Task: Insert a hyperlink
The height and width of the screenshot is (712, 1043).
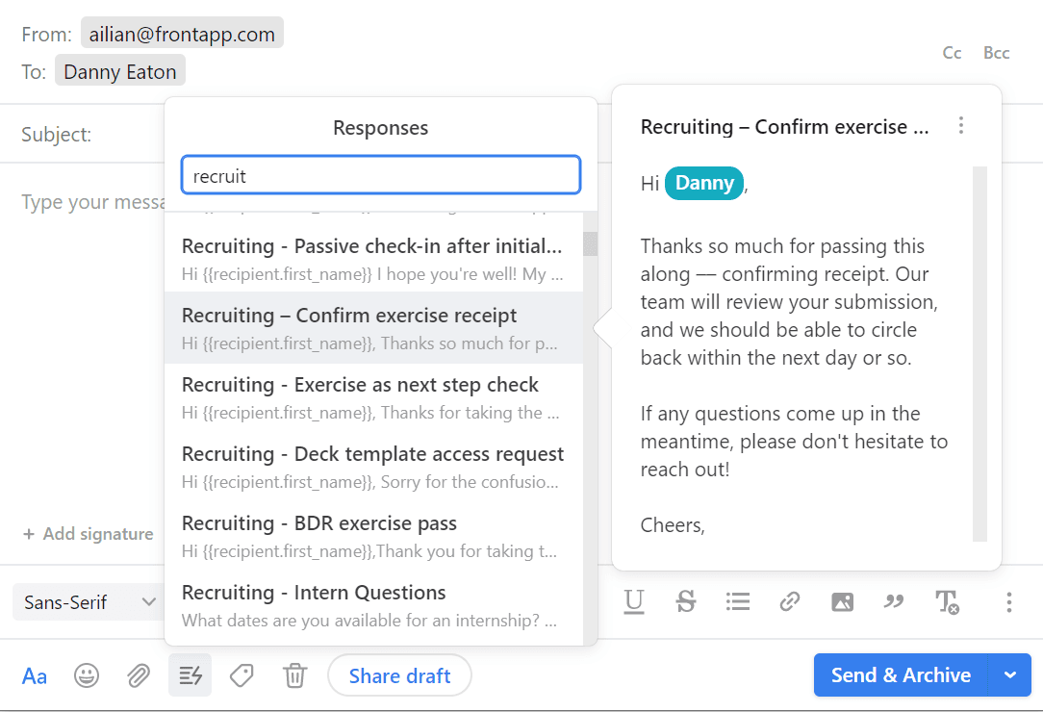Action: (790, 601)
